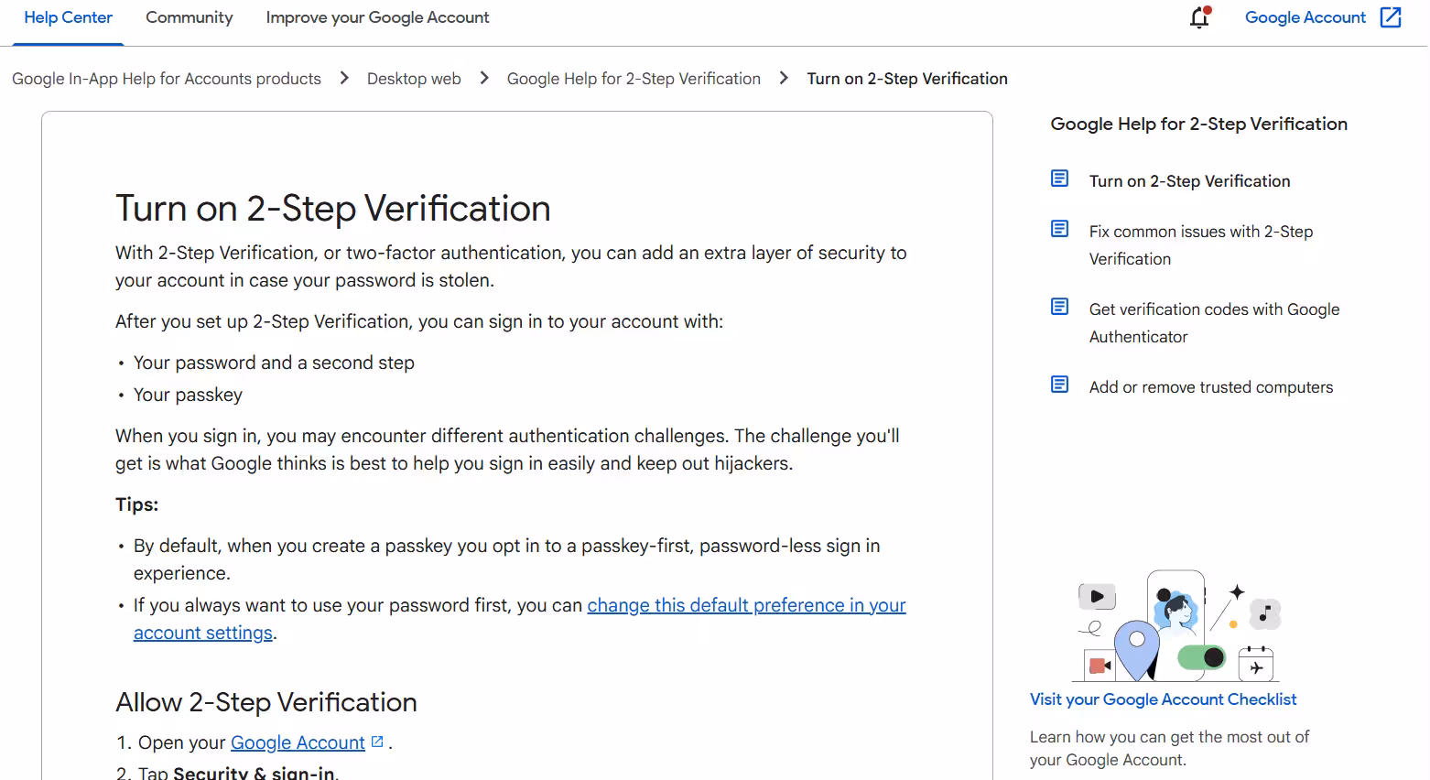Click the external-link icon beside Google Account header
Viewport: 1430px width, 780px height.
point(1391,17)
